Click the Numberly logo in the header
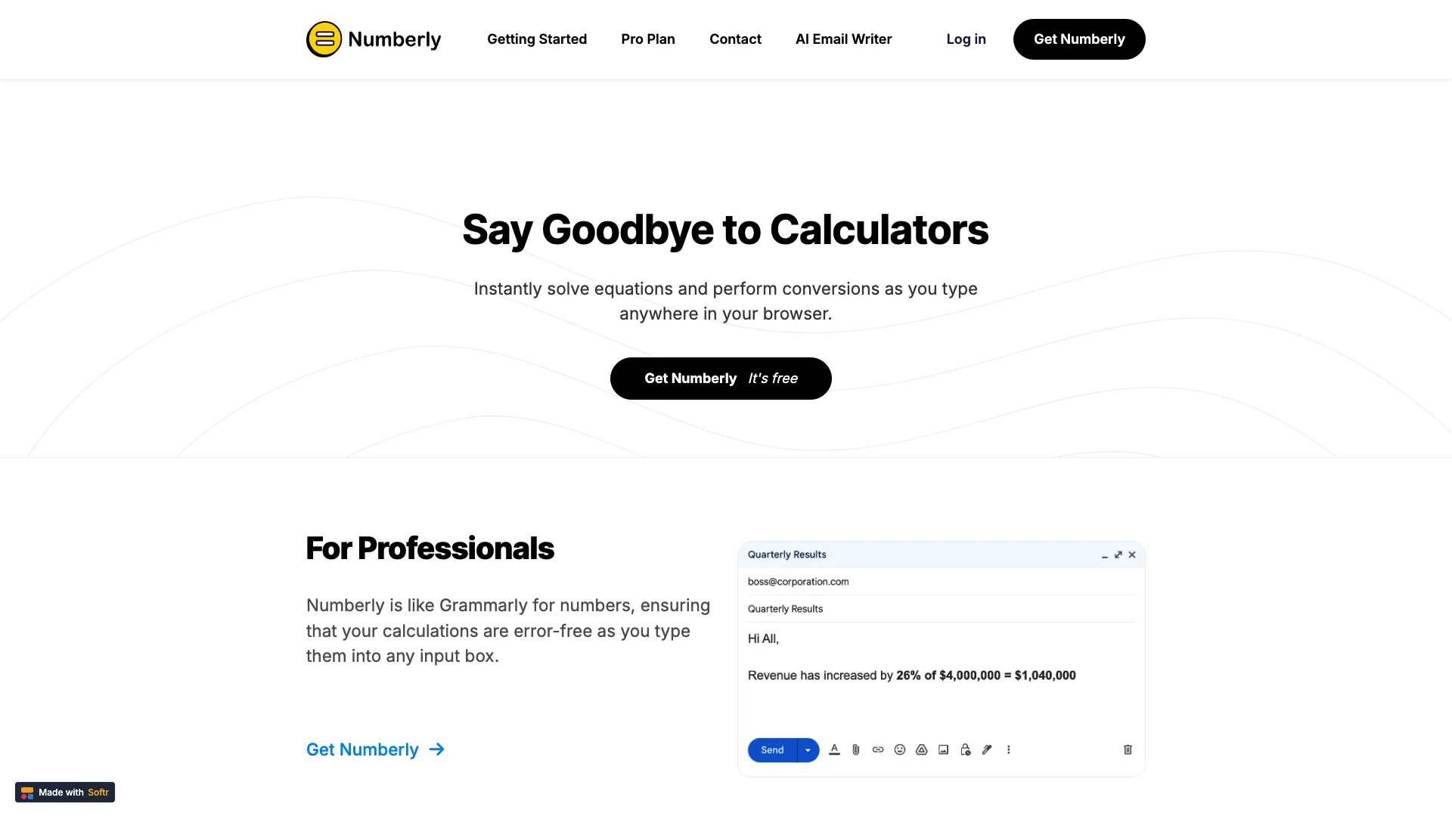1452x816 pixels. point(373,39)
